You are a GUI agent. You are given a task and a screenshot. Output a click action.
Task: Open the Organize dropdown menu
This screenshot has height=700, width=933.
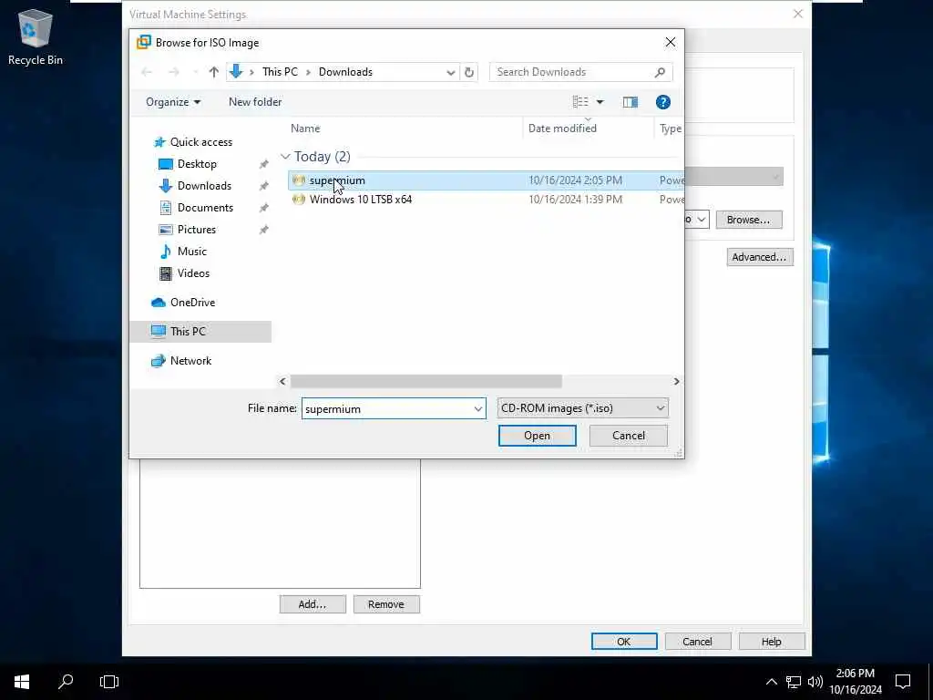click(172, 102)
